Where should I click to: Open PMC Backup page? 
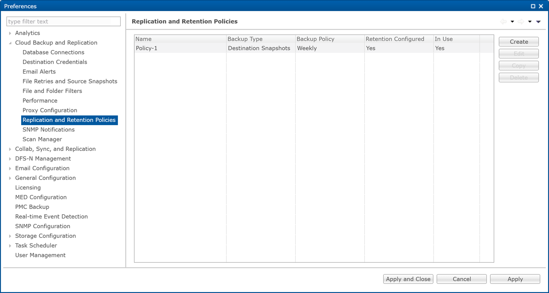(x=32, y=207)
